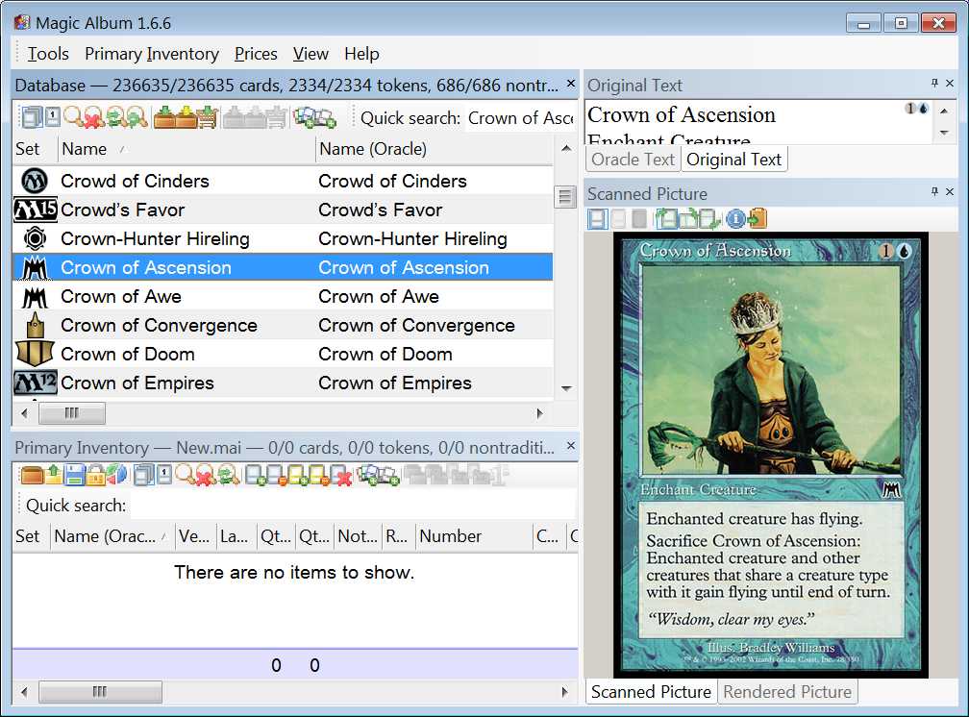The image size is (969, 717).
Task: Select the Crown of Empires row
Action: (283, 383)
